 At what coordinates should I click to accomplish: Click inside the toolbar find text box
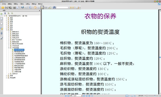click(x=62, y=7)
